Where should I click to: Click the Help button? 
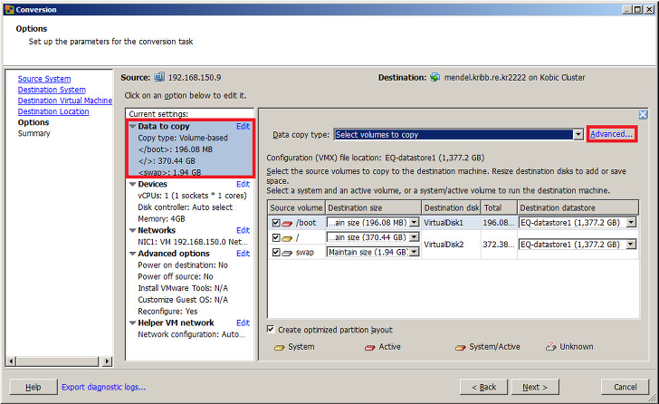pyautogui.click(x=33, y=387)
